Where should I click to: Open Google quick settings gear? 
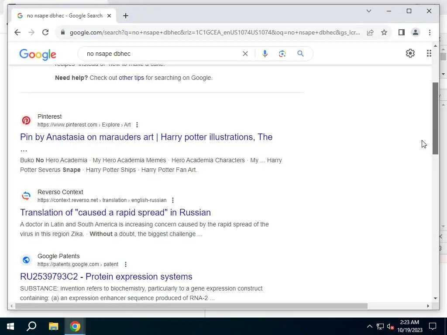[x=410, y=53]
